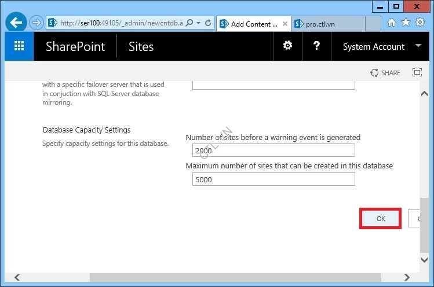
Task: Switch to the Add Content tab
Action: coord(254,24)
